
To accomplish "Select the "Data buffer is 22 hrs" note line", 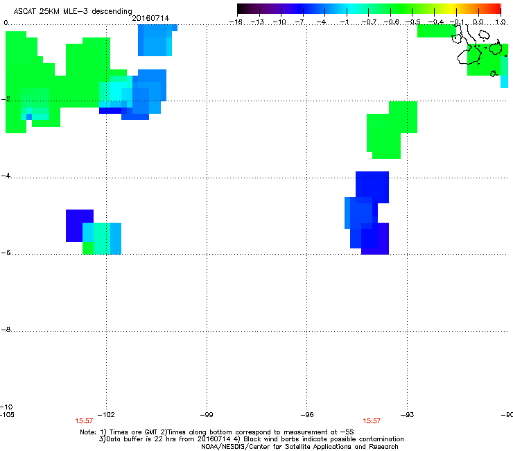I will click(x=251, y=439).
